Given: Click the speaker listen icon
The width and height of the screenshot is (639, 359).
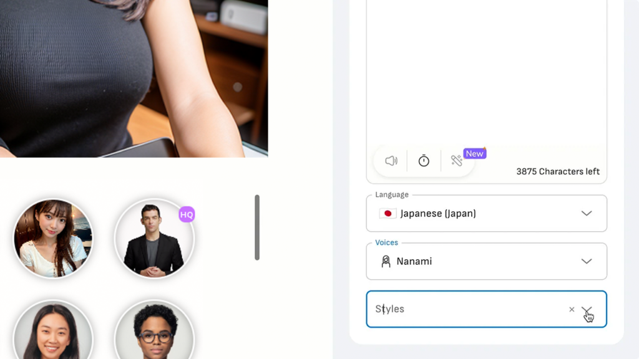Looking at the screenshot, I should [x=391, y=161].
